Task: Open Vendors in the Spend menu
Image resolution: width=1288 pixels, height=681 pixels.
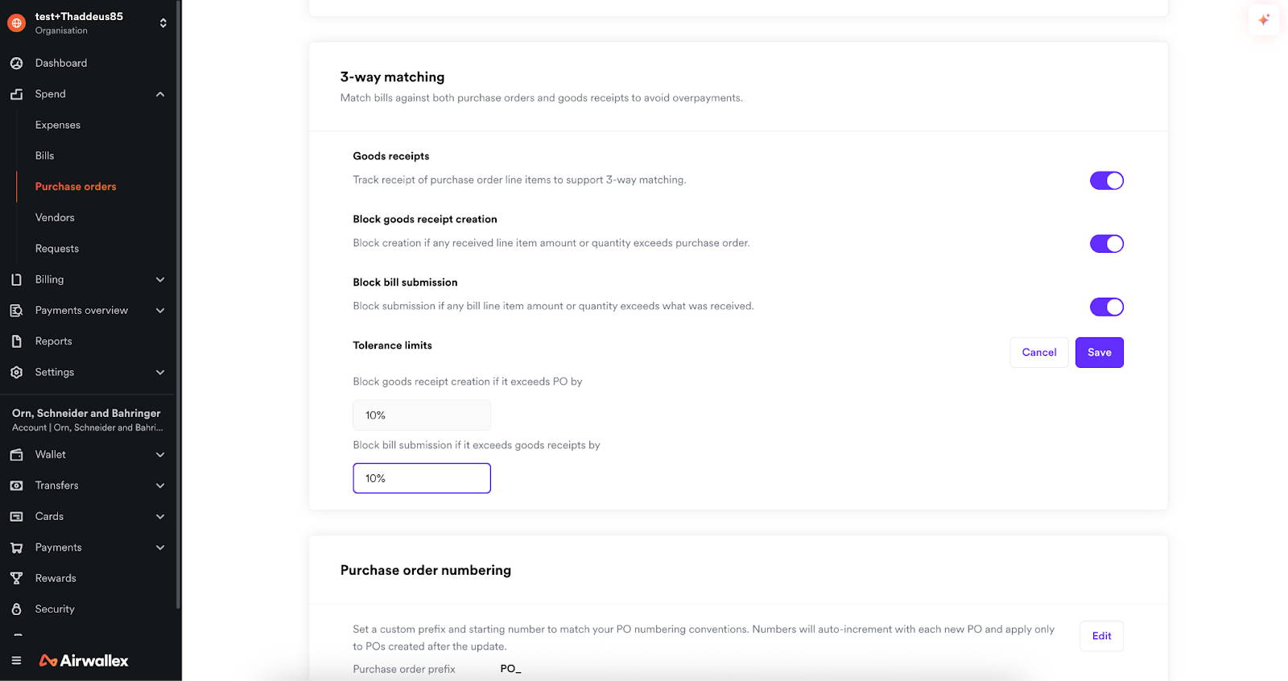Action: click(55, 217)
